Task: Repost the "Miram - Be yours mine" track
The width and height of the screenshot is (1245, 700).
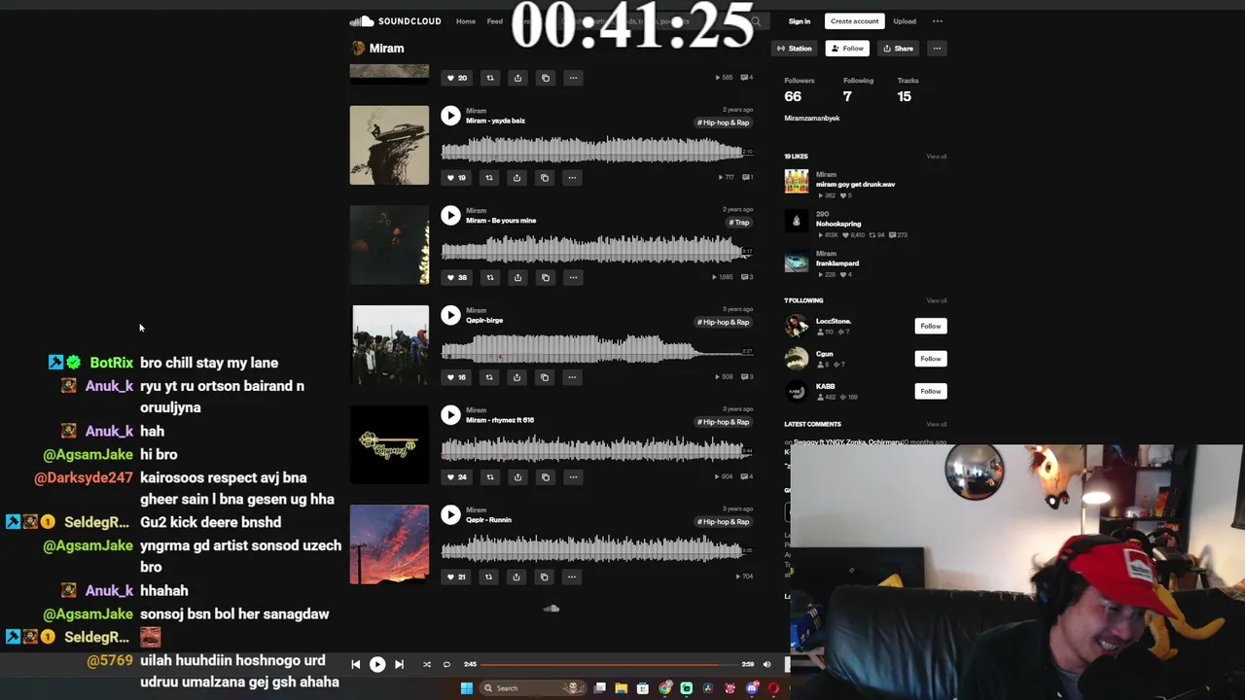Action: [489, 277]
